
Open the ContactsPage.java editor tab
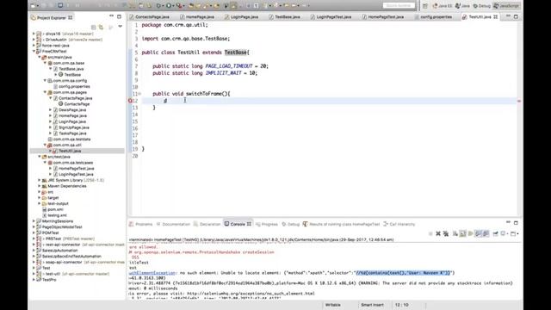pyautogui.click(x=149, y=17)
